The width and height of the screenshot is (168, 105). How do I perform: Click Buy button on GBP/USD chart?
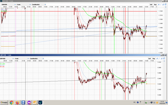click(154, 59)
